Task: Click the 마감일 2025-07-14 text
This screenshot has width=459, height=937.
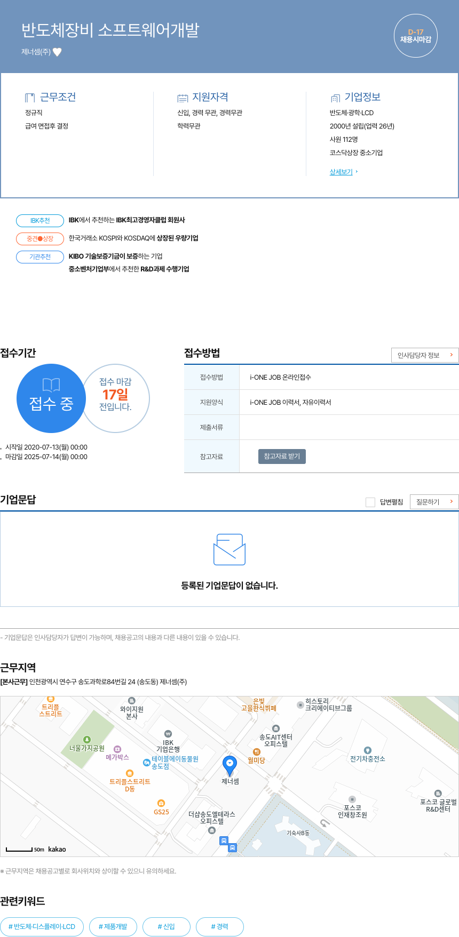Action: point(46,457)
